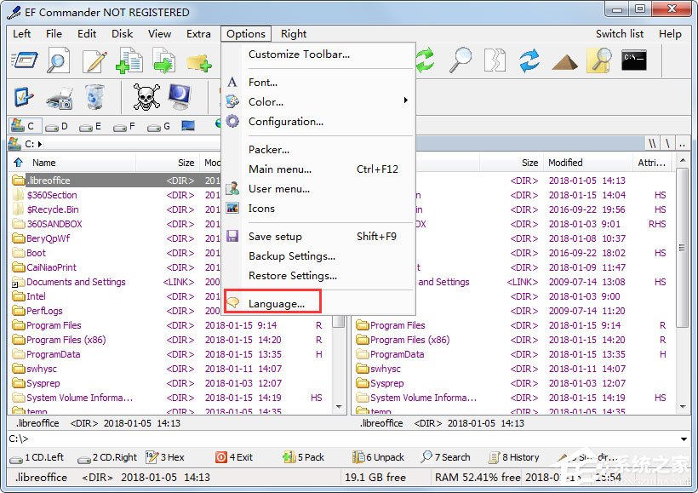Click the copy files icon with green plus

[129, 61]
